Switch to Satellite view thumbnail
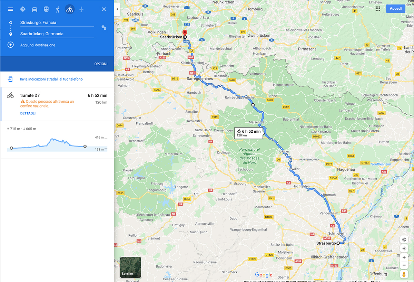Viewport: 414px width, 282px height. tap(130, 267)
